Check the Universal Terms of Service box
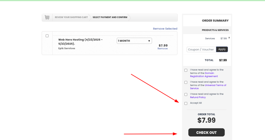The height and width of the screenshot is (140, 265). 186,82
